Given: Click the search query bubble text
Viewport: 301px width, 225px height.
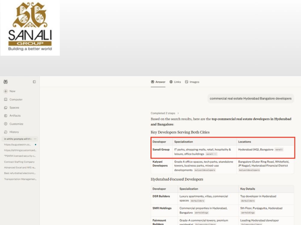Looking at the screenshot, I should (250, 98).
